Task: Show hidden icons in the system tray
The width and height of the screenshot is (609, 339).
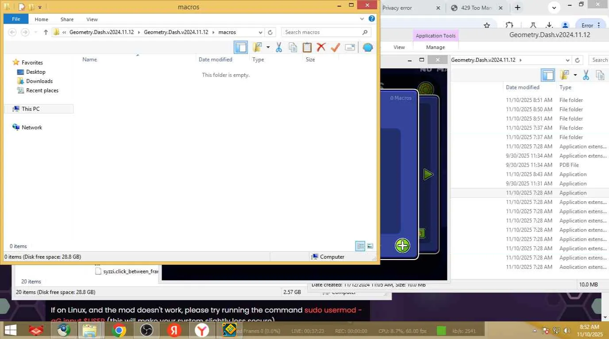Action: 535,331
